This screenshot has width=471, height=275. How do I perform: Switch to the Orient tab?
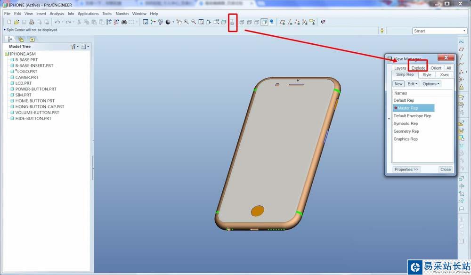pos(436,68)
